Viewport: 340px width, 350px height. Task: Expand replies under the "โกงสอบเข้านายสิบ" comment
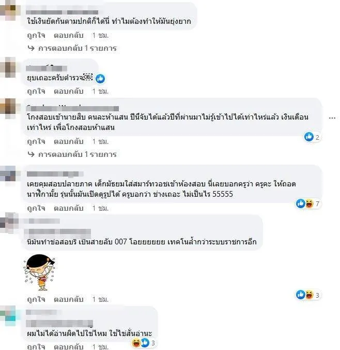72,154
